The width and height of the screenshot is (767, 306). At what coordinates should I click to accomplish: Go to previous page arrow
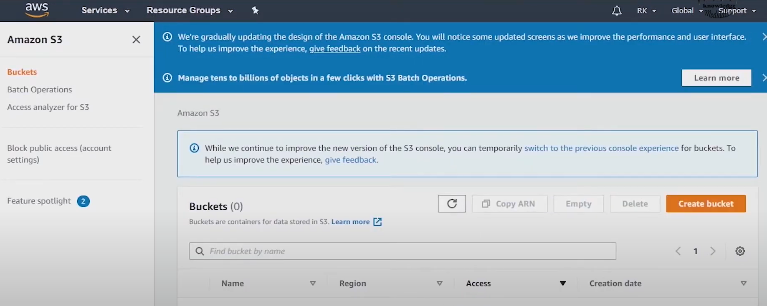pyautogui.click(x=678, y=251)
